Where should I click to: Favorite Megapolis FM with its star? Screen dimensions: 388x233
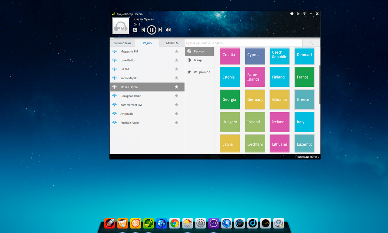[x=176, y=52]
